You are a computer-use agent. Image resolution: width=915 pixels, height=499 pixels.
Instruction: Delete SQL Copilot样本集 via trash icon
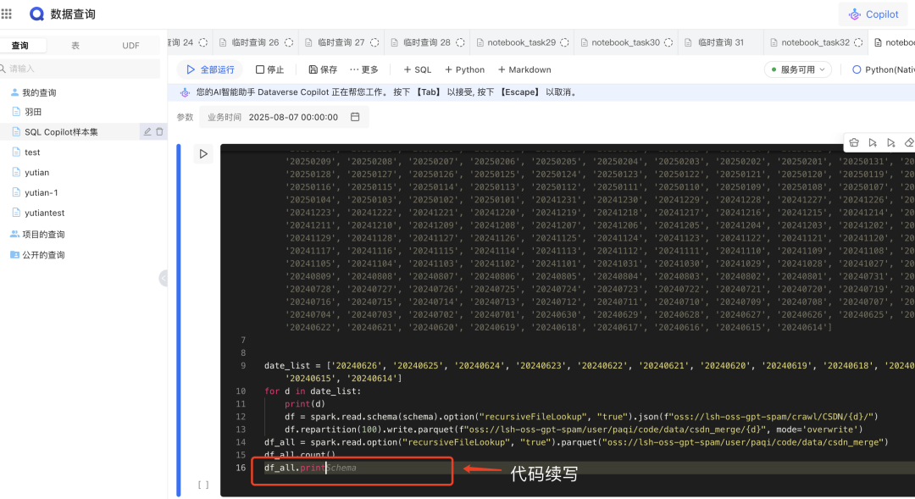tap(159, 132)
